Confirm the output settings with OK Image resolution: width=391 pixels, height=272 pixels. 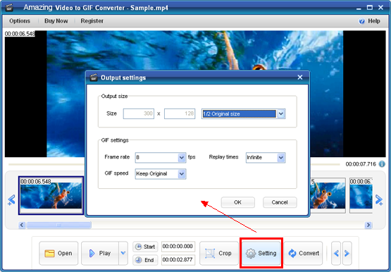click(238, 202)
